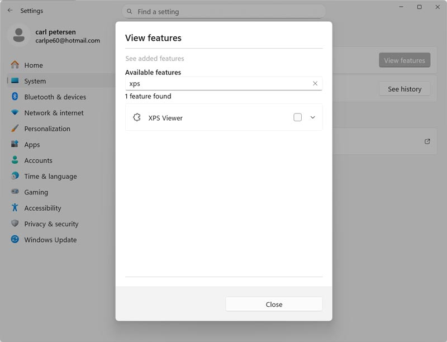Screen dimensions: 447x342
Task: Check the XPS Viewer checkbox
Action: [297, 117]
